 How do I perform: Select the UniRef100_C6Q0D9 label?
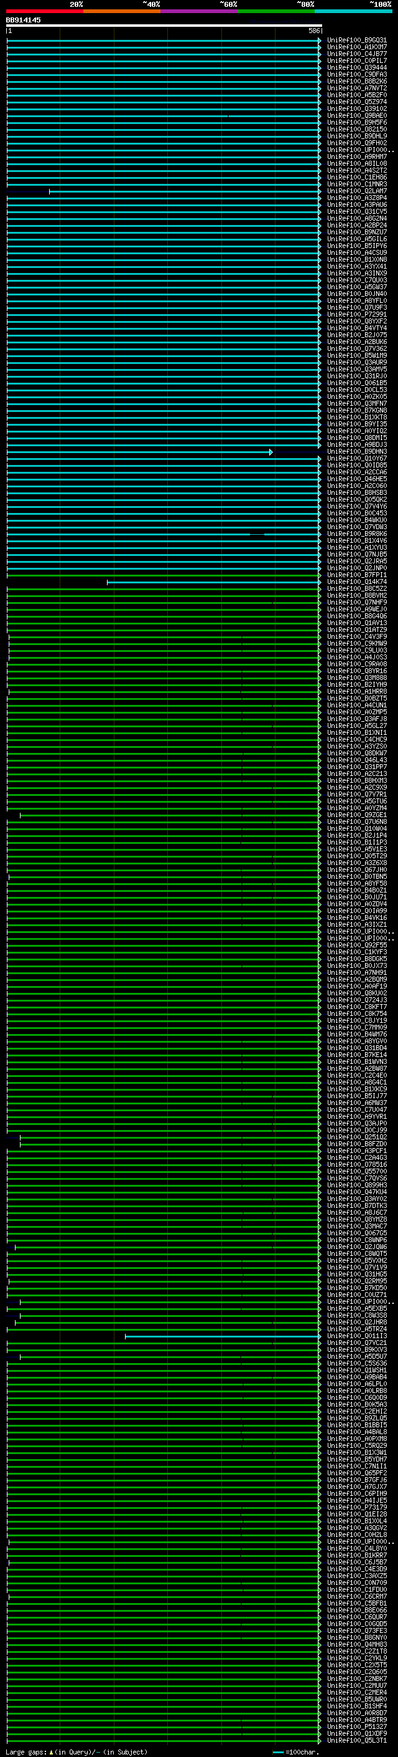tap(357, 1397)
